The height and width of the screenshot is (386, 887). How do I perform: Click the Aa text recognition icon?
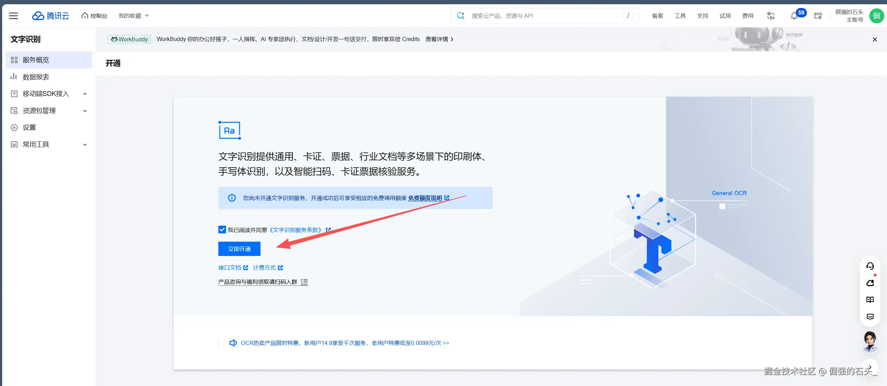(x=229, y=130)
